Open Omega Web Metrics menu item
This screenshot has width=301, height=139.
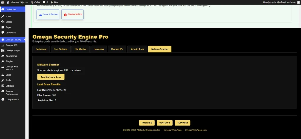pos(12,68)
